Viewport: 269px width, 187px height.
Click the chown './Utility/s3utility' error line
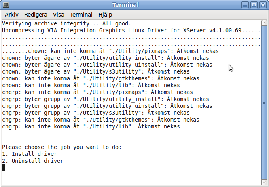point(96,71)
